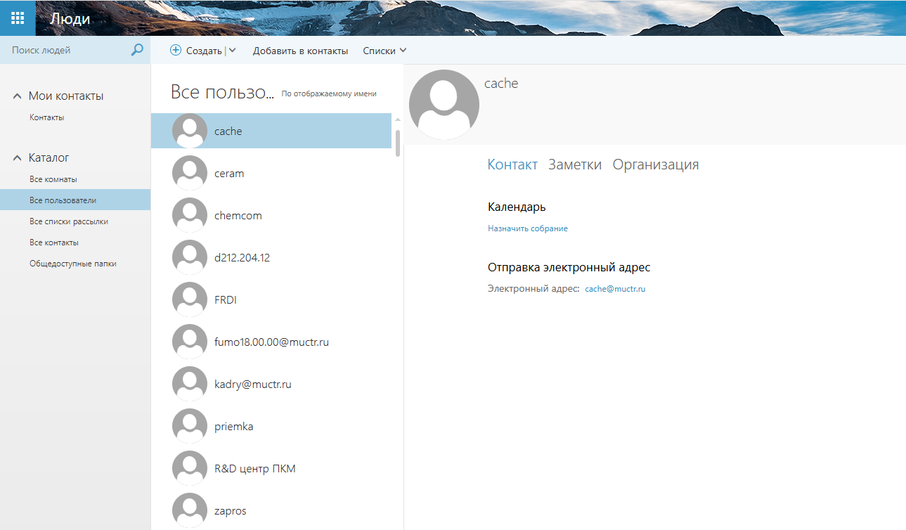Click kadry@muctr.ru in the list

point(253,384)
